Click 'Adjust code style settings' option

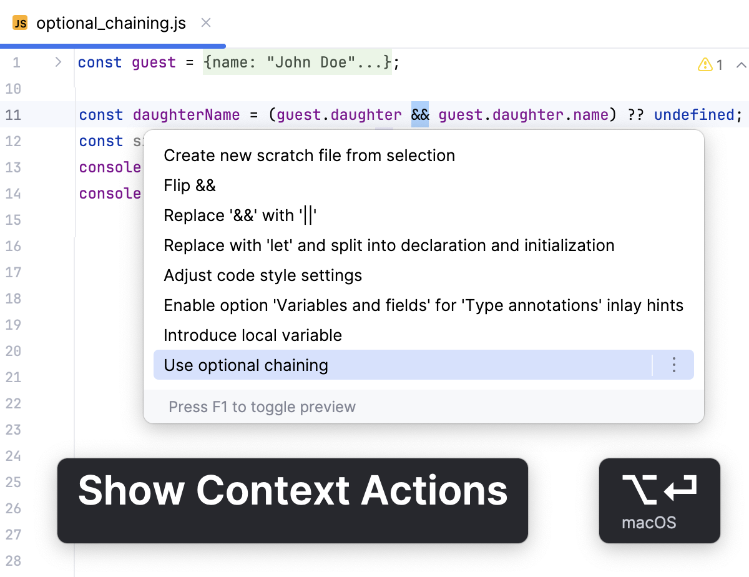tap(263, 275)
